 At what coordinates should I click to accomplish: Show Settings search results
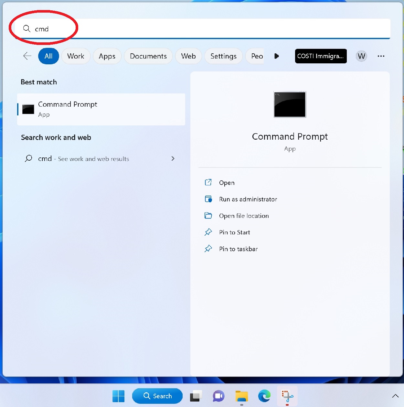(223, 56)
